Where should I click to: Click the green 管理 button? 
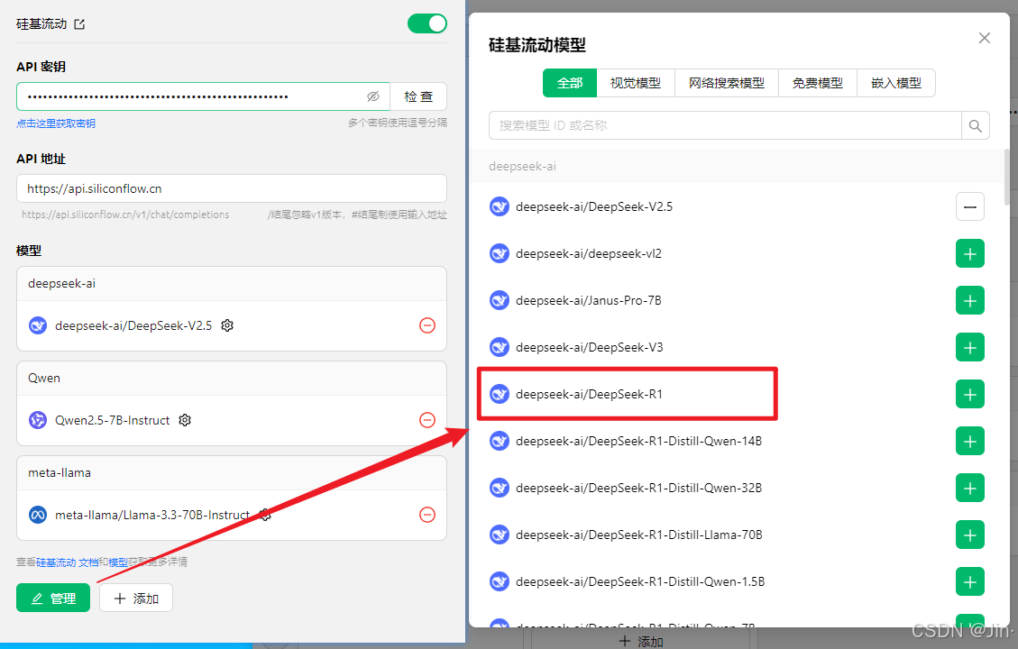(x=53, y=599)
